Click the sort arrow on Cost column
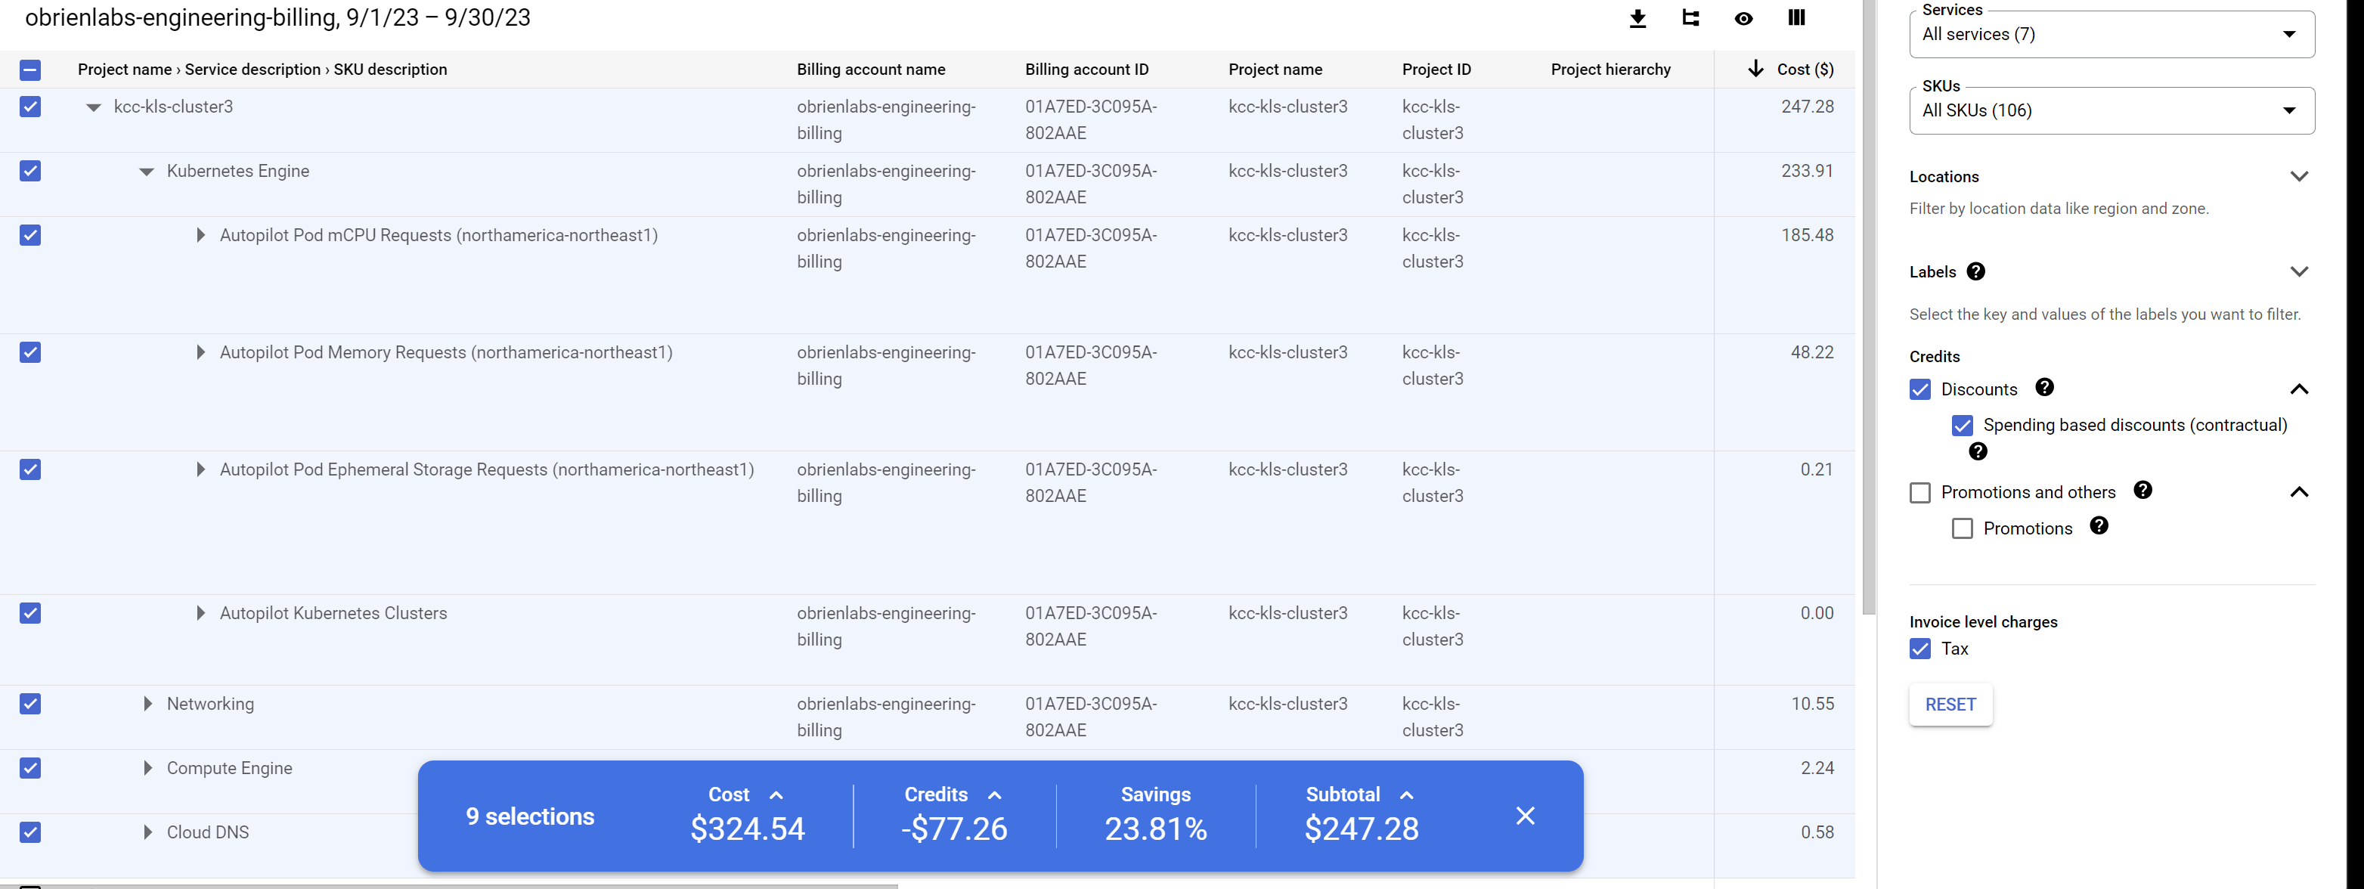2364x889 pixels. pos(1755,69)
